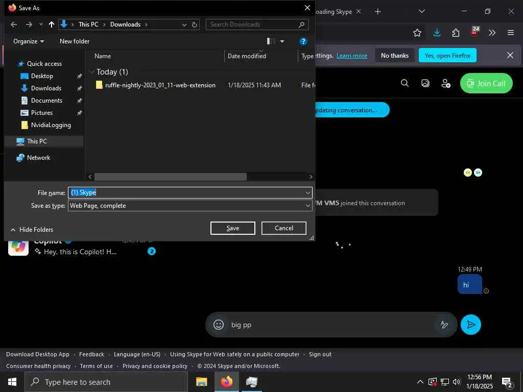Select Downloads in the navigation pane
This screenshot has width=523, height=392.
[46, 88]
